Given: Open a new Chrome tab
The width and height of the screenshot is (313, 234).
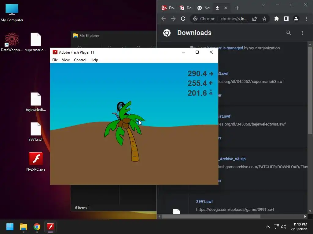Looking at the screenshot, I should [x=237, y=8].
